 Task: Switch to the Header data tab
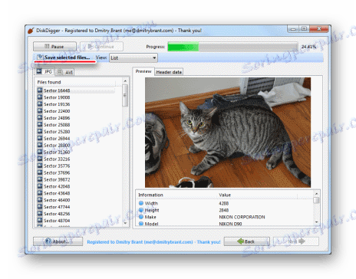[169, 72]
